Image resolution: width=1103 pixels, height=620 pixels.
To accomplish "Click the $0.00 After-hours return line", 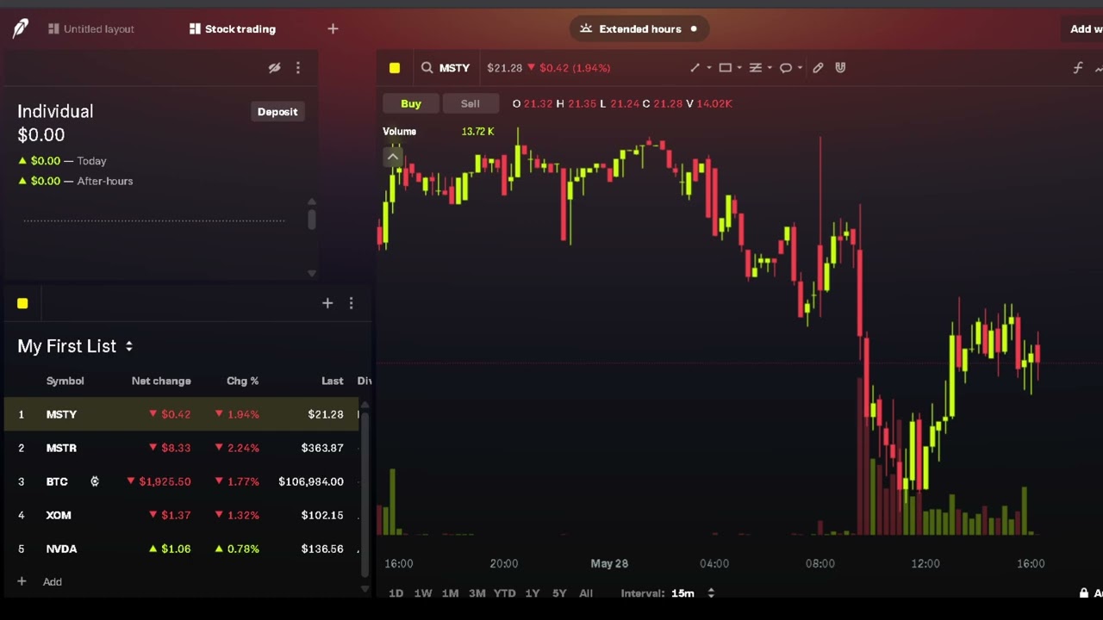I will click(x=75, y=181).
